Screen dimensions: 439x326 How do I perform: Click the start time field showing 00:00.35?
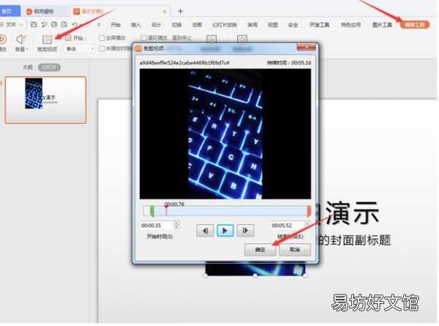157,226
